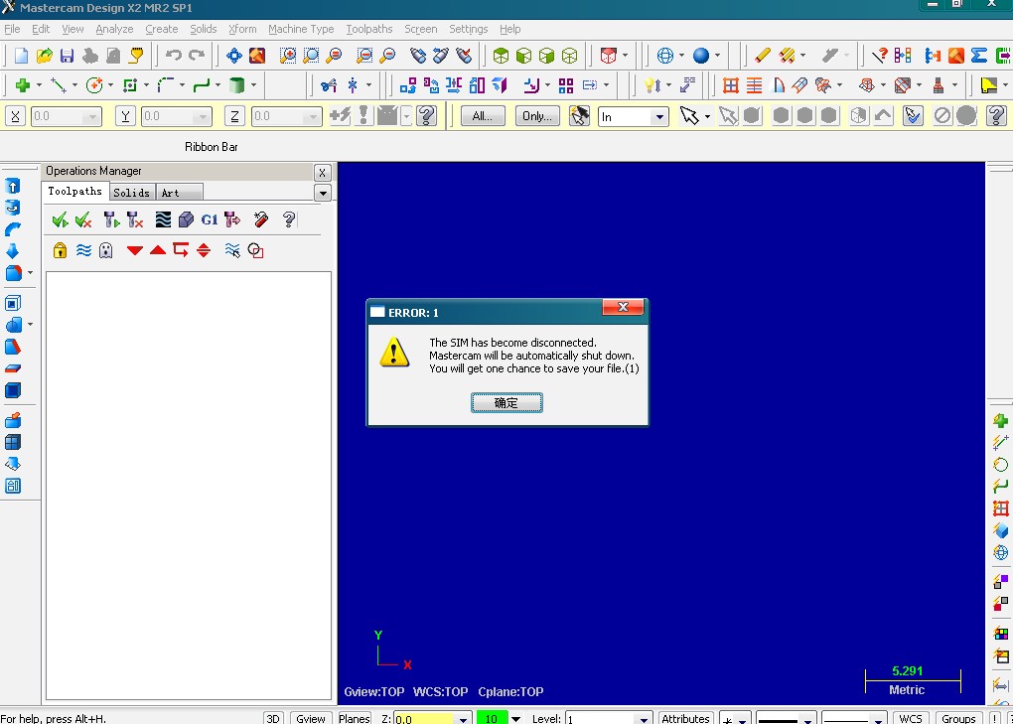Toggle the verify selection checkmark icon
This screenshot has height=724, width=1013.
[x=913, y=116]
